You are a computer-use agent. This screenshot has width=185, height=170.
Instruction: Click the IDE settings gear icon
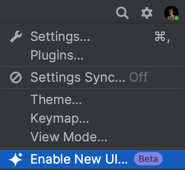[x=147, y=13]
